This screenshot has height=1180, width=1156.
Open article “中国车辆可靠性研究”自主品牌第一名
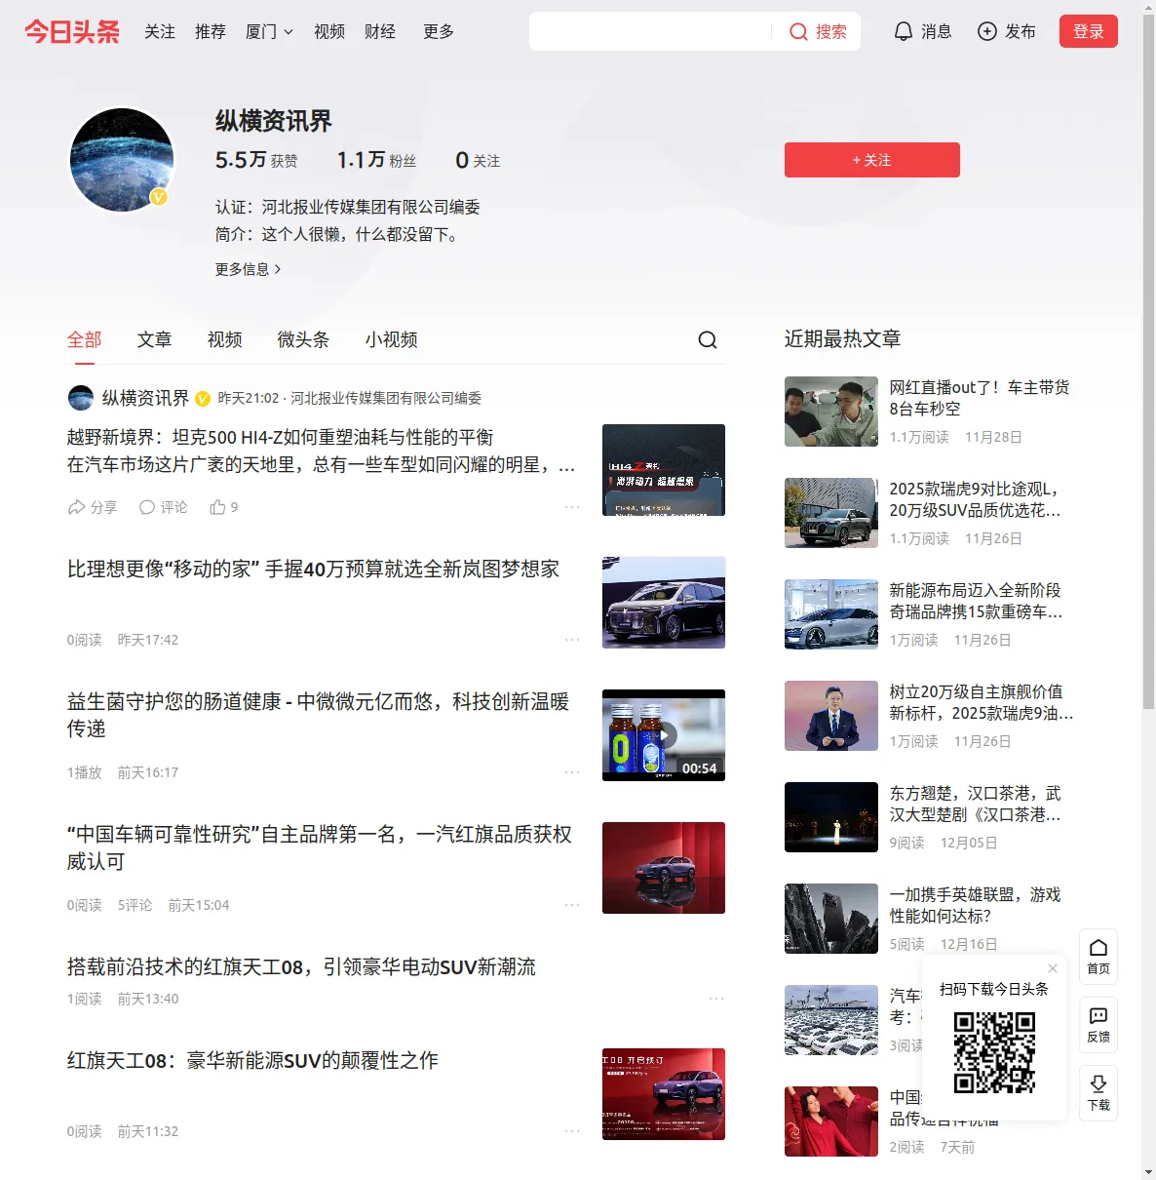(320, 847)
